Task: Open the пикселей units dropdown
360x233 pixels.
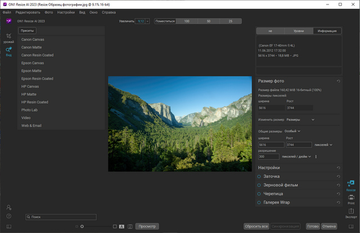Action: [323, 145]
